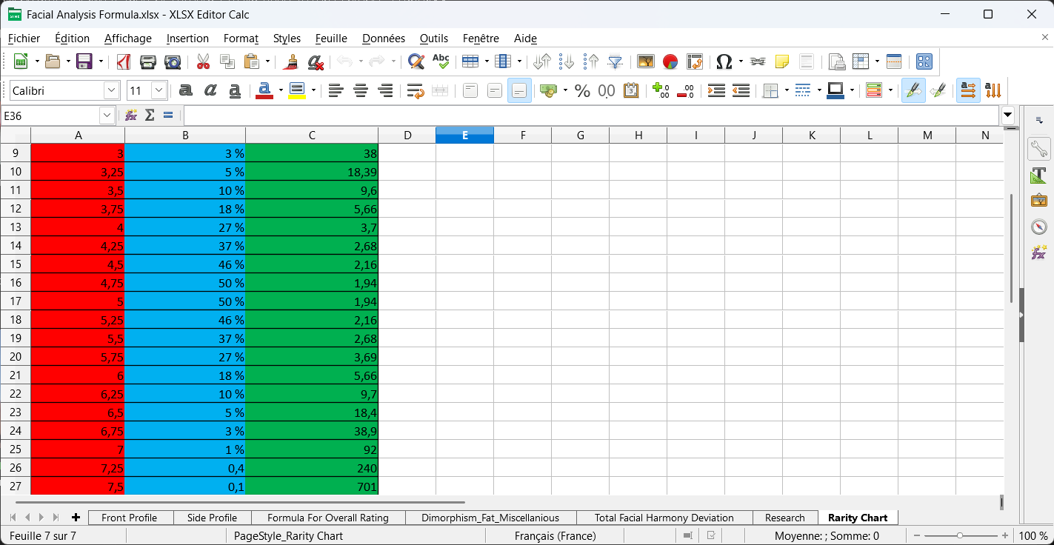Viewport: 1054px width, 545px height.
Task: Toggle Center Horizontally alignment
Action: click(361, 90)
